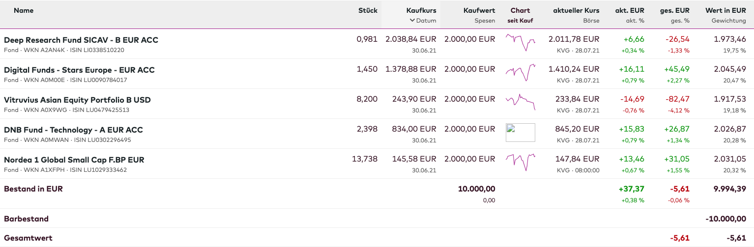The image size is (754, 247).
Task: Click the 'seit Kauf' chart subheader
Action: click(x=520, y=21)
